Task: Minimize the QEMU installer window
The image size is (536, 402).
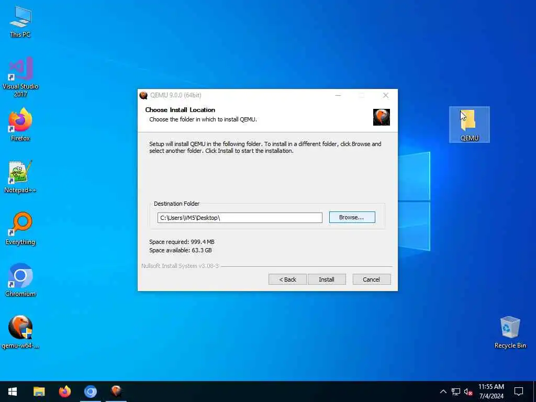Action: [x=338, y=95]
